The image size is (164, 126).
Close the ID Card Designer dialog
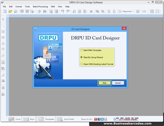pos(124,28)
